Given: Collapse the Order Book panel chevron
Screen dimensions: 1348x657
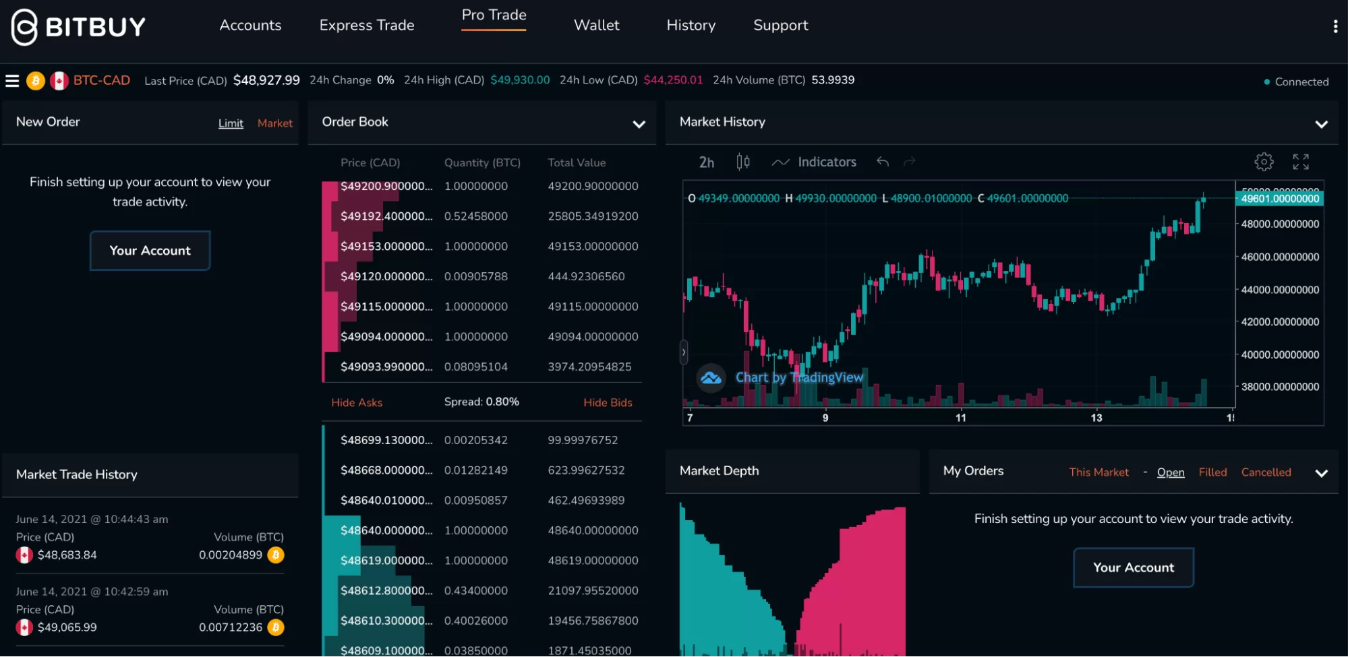Looking at the screenshot, I should click(x=639, y=124).
